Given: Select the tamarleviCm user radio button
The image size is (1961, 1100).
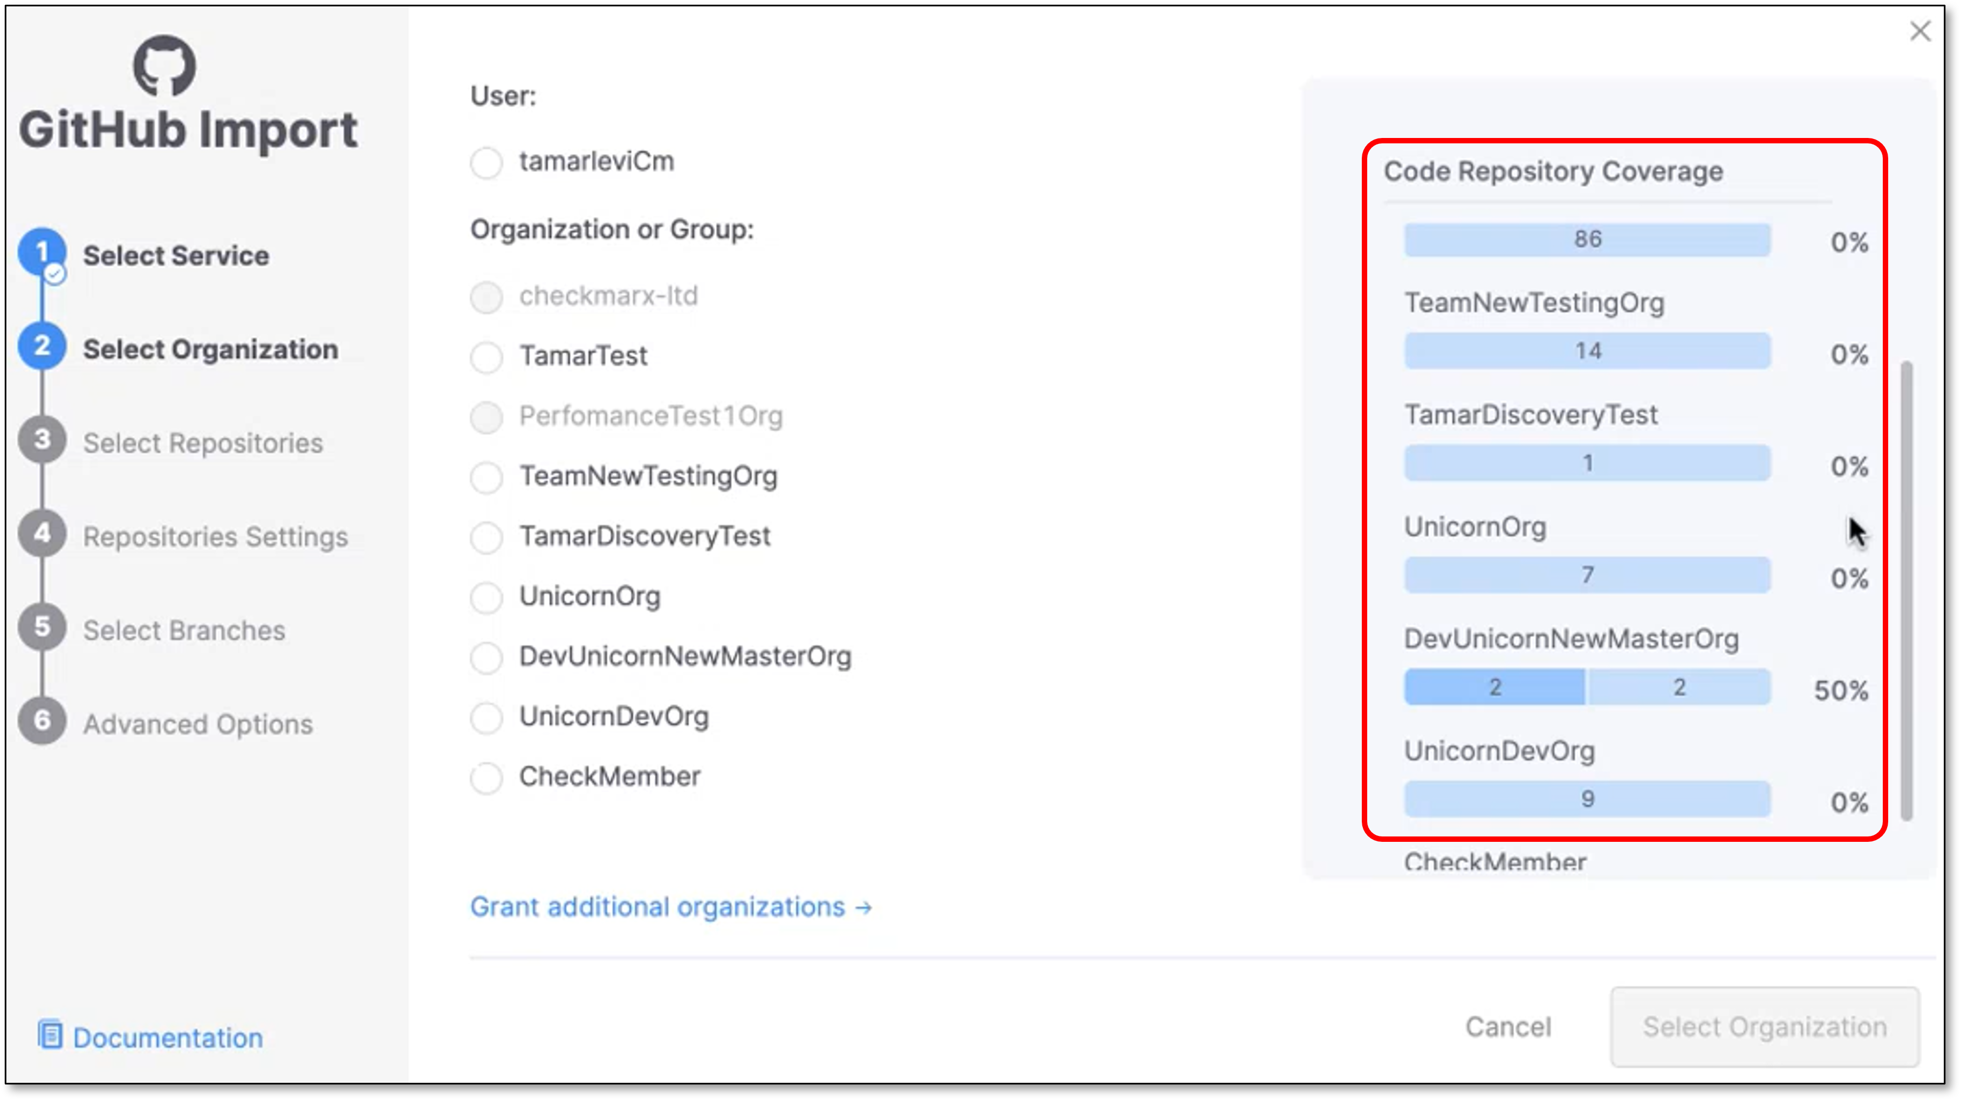Looking at the screenshot, I should [x=486, y=162].
